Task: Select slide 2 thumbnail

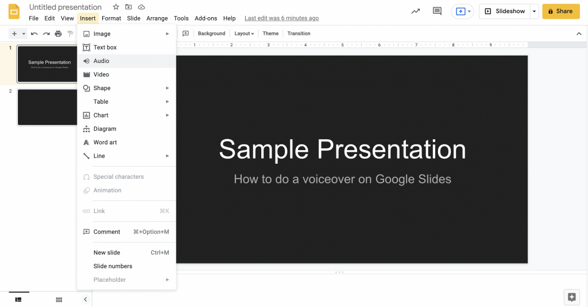Action: [47, 107]
